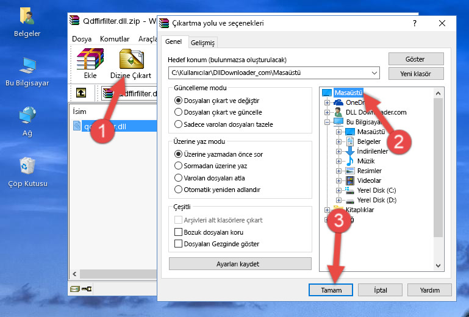The height and width of the screenshot is (317, 469).
Task: Click folder tree scrollbar up arrow
Action: (x=438, y=93)
